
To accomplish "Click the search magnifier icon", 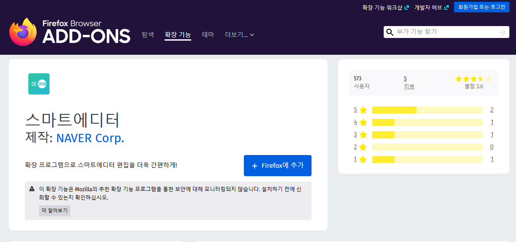I will tap(389, 32).
